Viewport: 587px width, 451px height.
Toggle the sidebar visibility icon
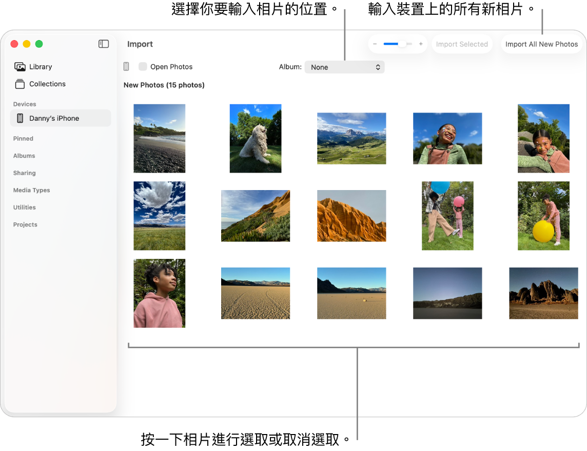[104, 44]
